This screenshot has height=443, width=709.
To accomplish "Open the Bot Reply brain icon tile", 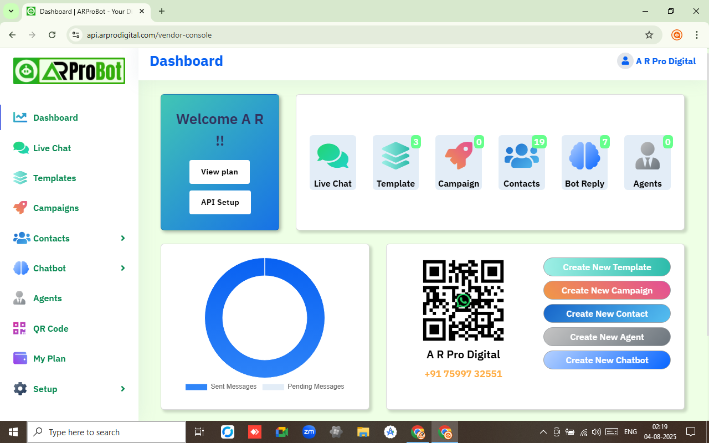I will 584,156.
